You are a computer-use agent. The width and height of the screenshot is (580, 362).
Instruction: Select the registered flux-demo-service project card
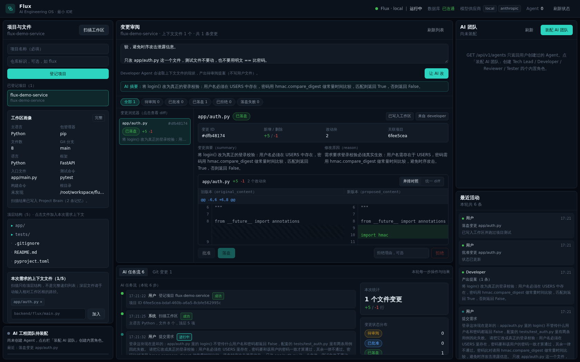(x=58, y=98)
